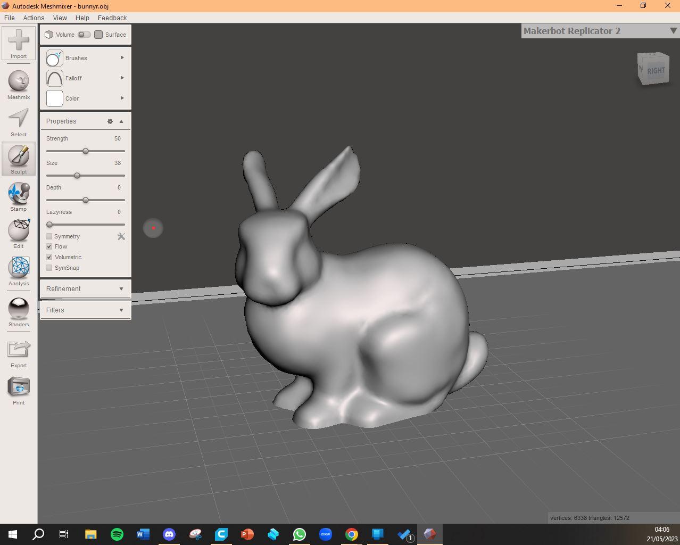Open the Edit tool
The image size is (680, 545).
tap(19, 234)
